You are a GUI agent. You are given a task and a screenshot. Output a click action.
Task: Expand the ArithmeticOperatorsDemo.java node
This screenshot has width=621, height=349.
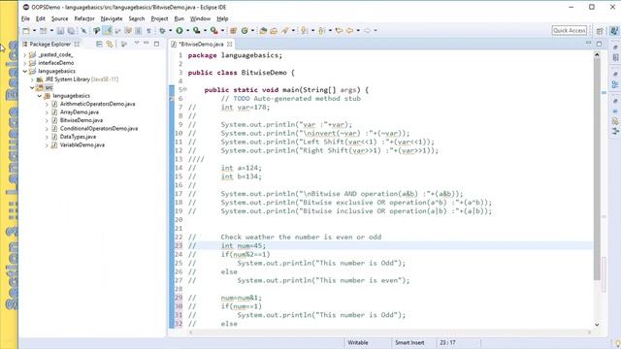pos(47,104)
